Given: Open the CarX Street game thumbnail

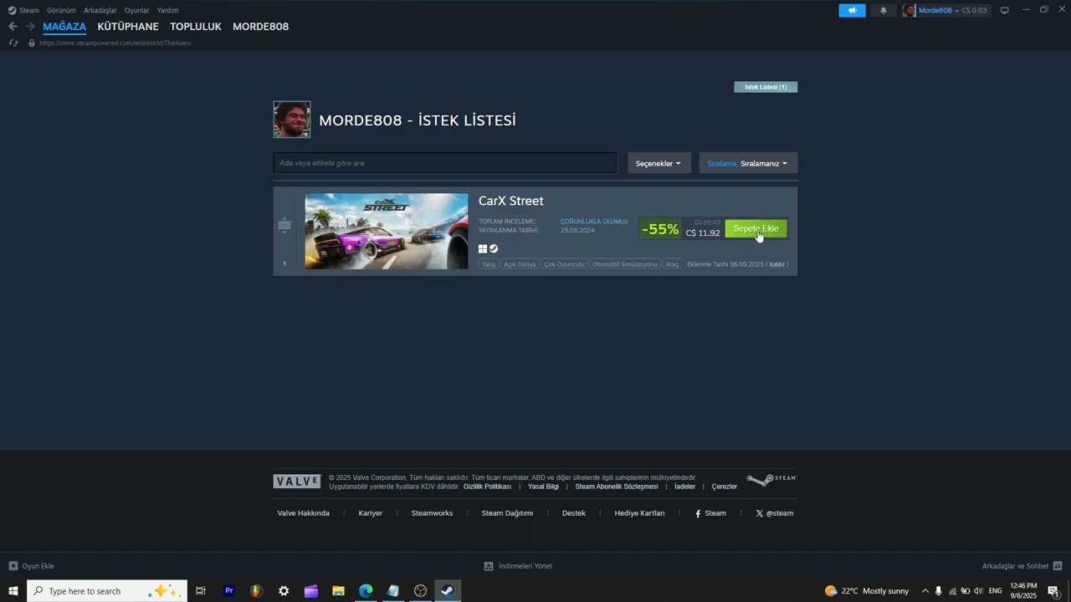Looking at the screenshot, I should 387,232.
